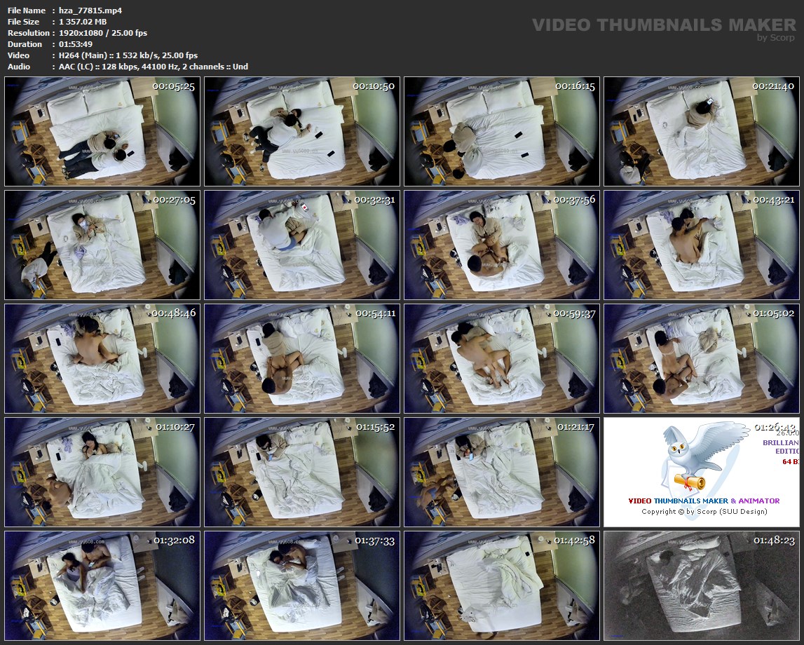Click the thumbnail timestamped 01:42:58

pyautogui.click(x=503, y=585)
